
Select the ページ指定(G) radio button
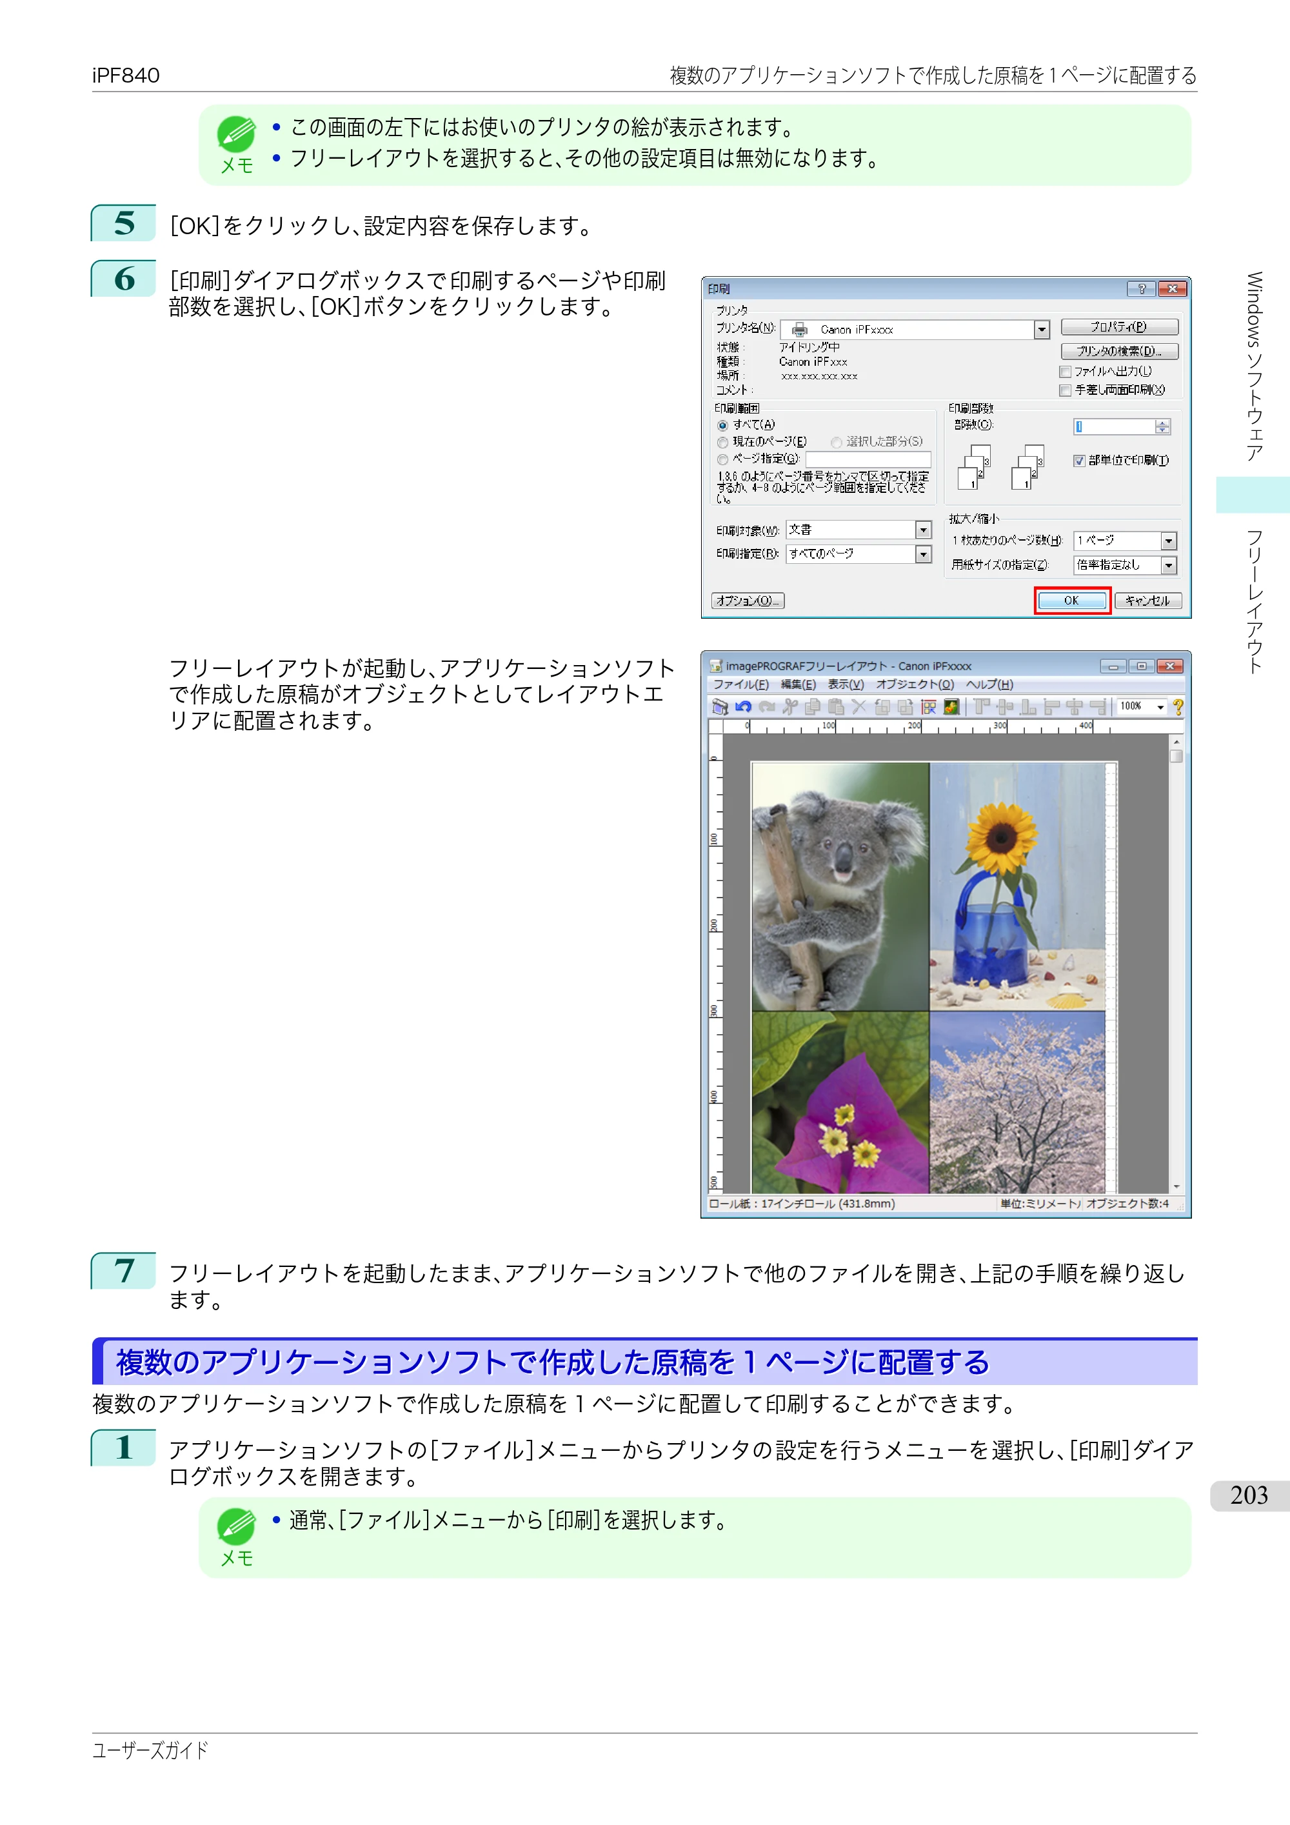(x=722, y=459)
